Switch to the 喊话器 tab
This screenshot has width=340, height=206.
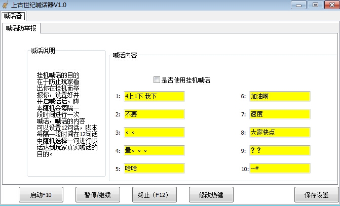pyautogui.click(x=13, y=16)
